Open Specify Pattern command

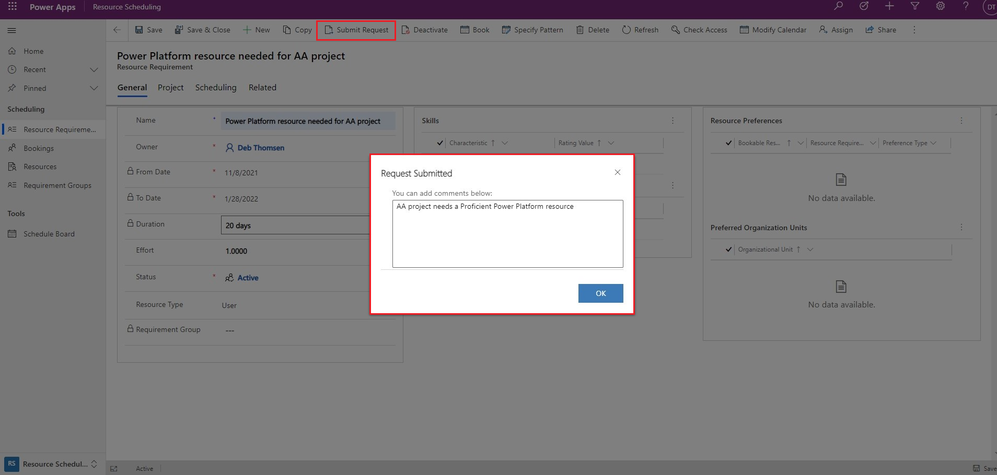click(532, 30)
